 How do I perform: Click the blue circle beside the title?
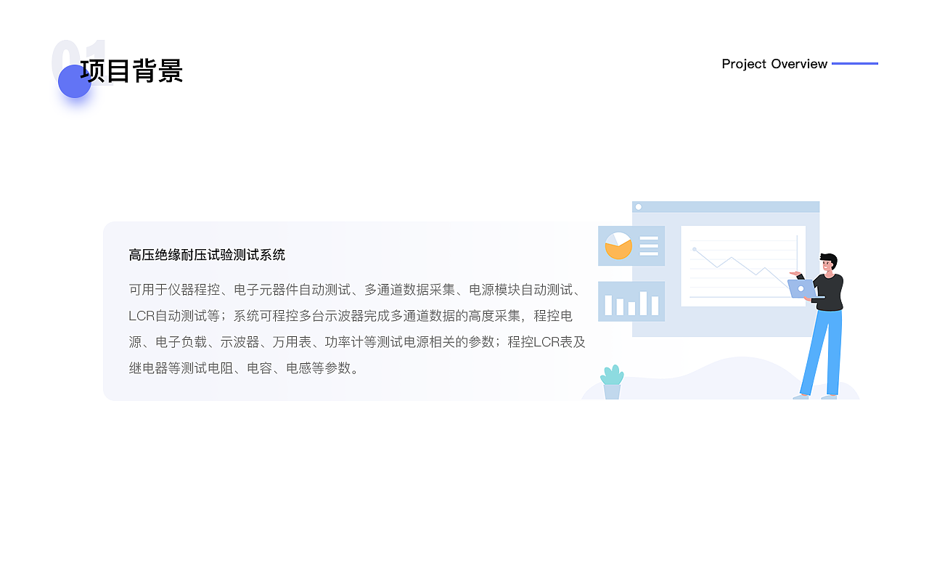coord(74,82)
